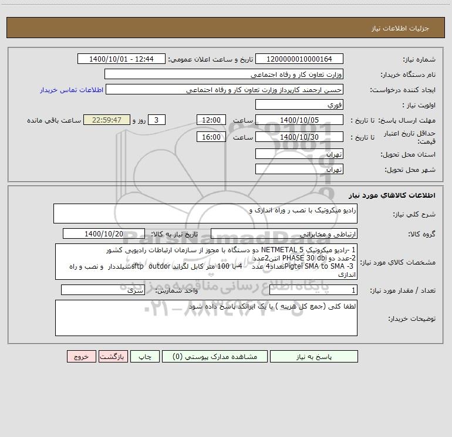The image size is (452, 437).
Task: Click the request creator field 'حسن ارجمند'
Action: pyautogui.click(x=224, y=89)
